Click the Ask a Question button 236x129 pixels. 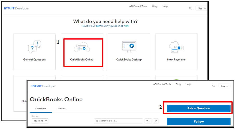199,108
